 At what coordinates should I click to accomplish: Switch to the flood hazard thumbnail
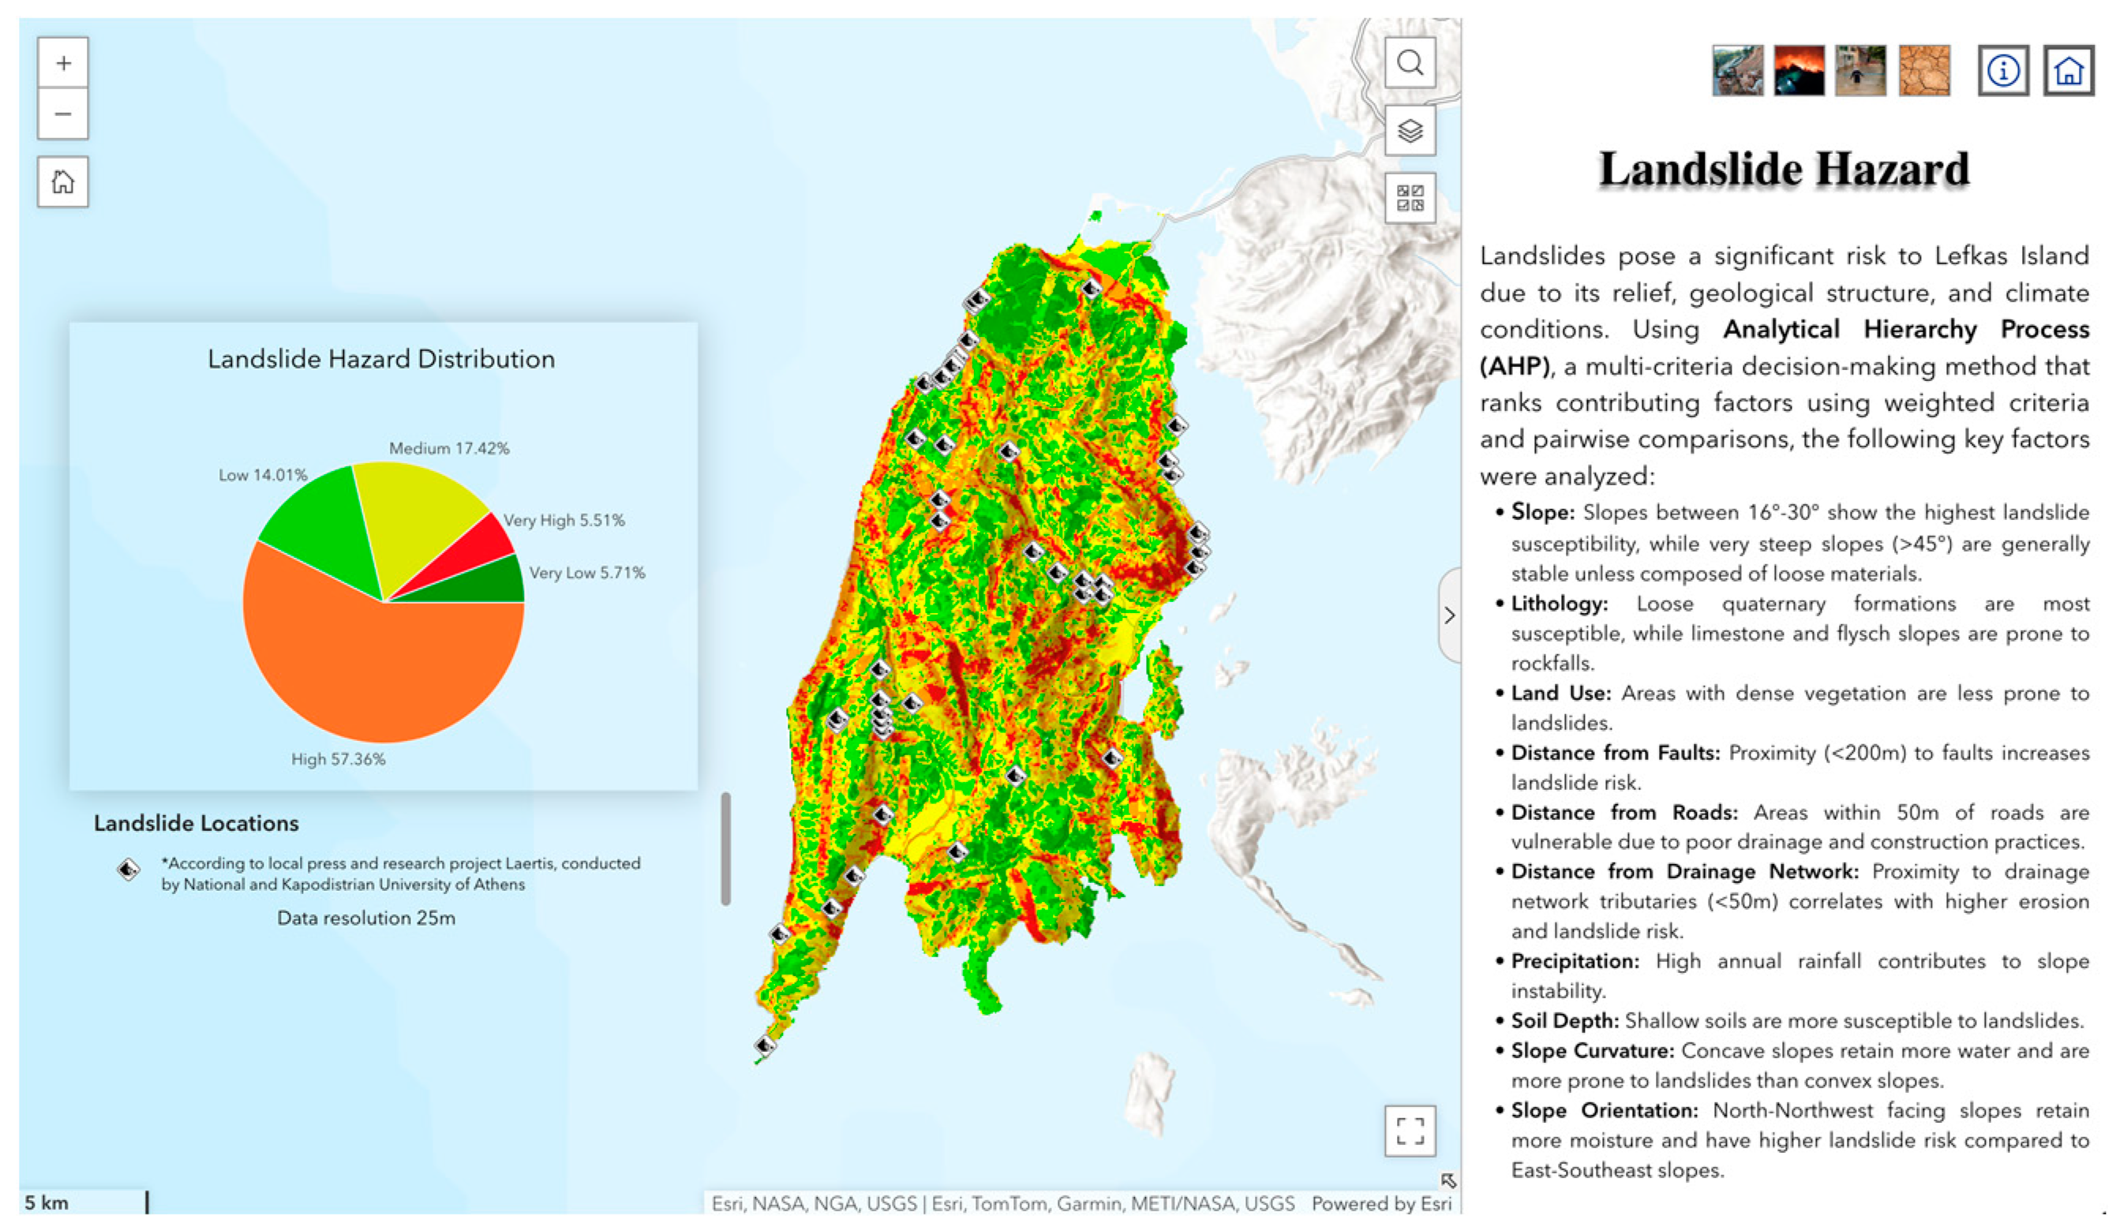point(1860,70)
